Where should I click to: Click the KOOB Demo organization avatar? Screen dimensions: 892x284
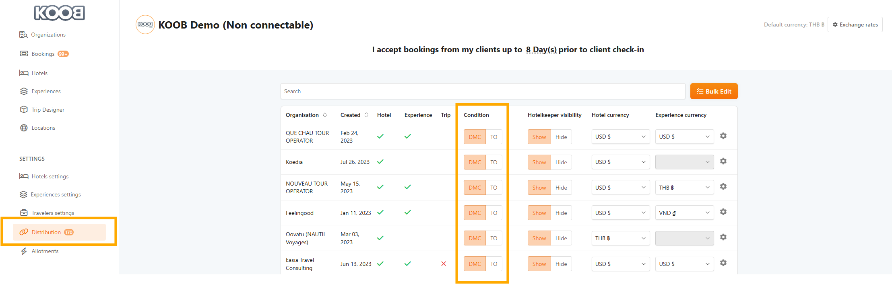[x=145, y=25]
